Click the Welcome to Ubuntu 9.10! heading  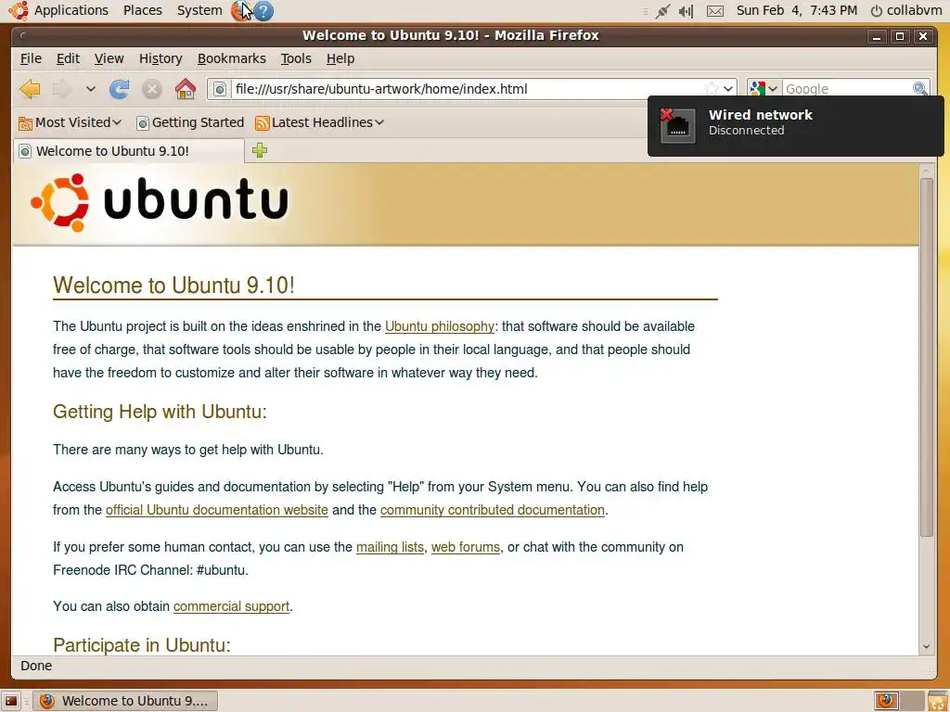tap(173, 286)
